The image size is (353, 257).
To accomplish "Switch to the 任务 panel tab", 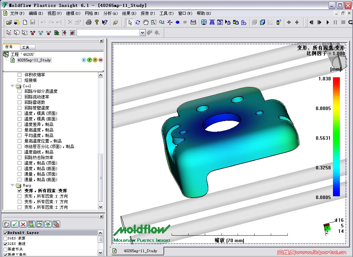I will (11, 47).
